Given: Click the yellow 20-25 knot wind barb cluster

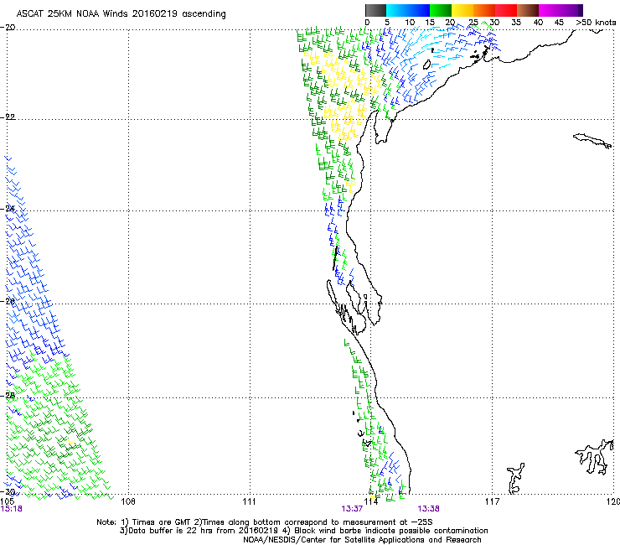Looking at the screenshot, I should click(345, 95).
